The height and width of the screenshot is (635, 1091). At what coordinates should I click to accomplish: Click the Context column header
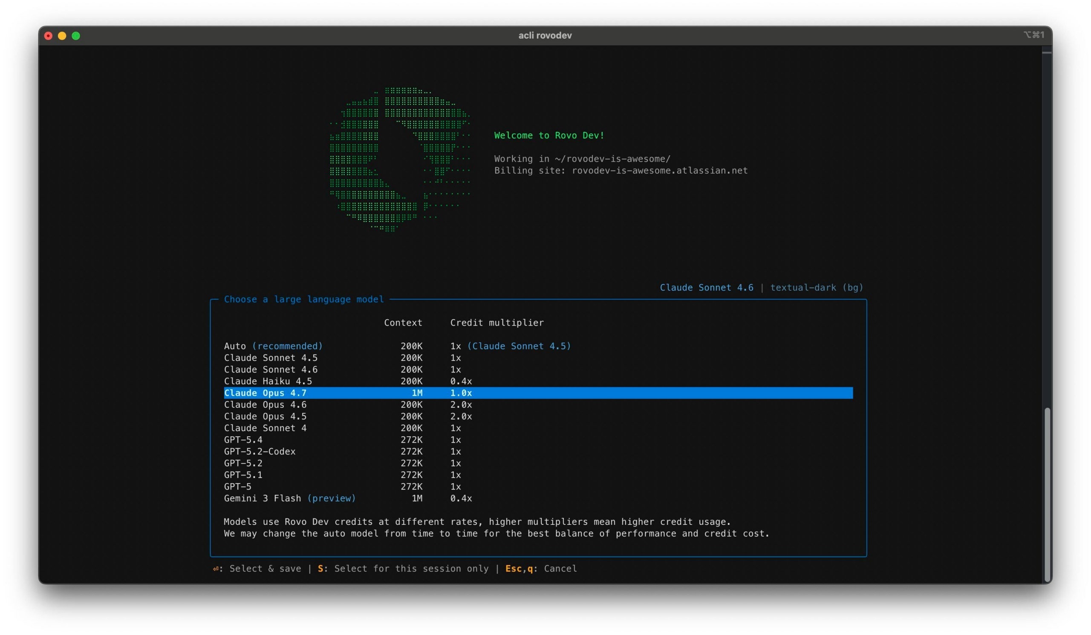point(403,323)
